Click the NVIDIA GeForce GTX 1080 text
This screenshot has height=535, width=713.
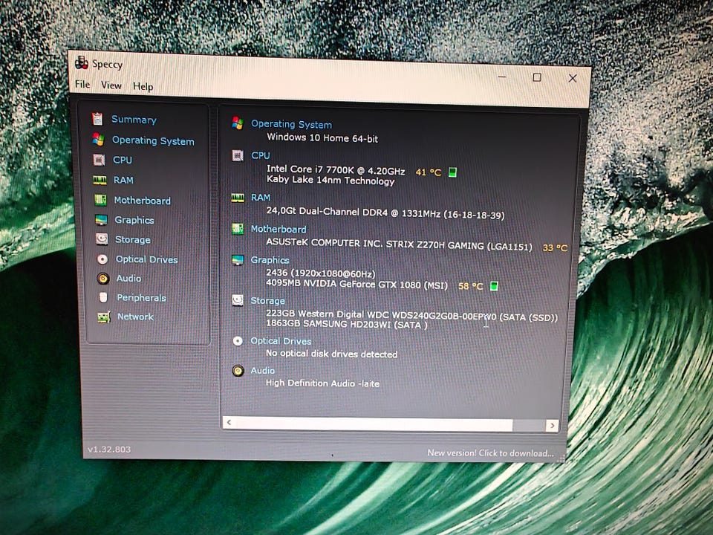356,285
